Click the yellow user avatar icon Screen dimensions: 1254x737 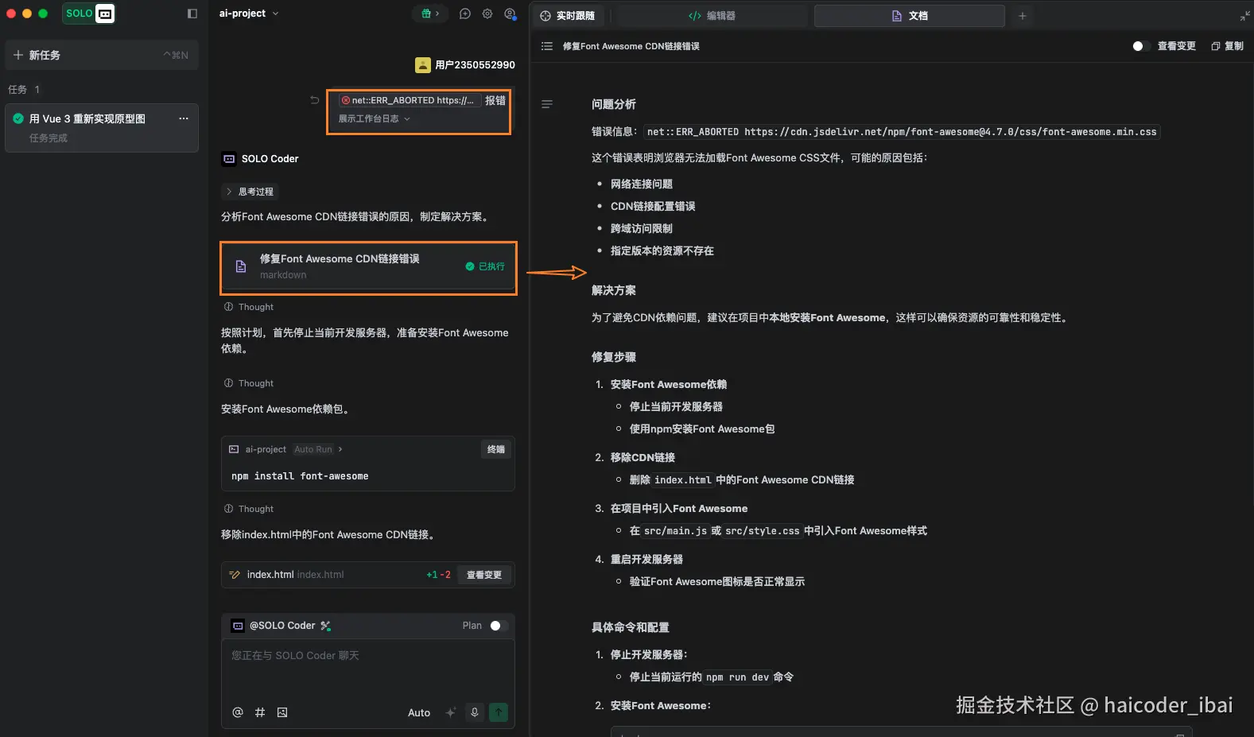coord(423,65)
